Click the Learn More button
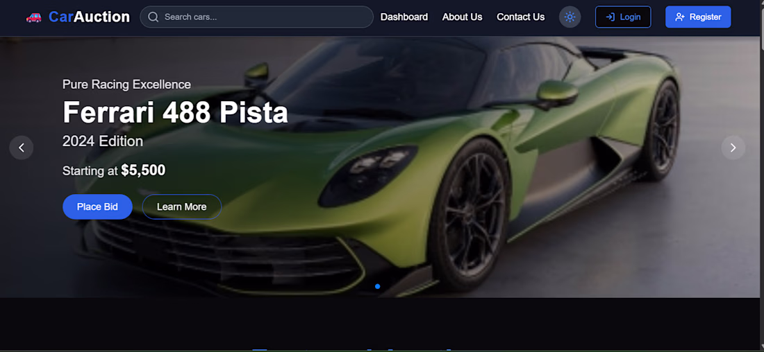 coord(182,206)
